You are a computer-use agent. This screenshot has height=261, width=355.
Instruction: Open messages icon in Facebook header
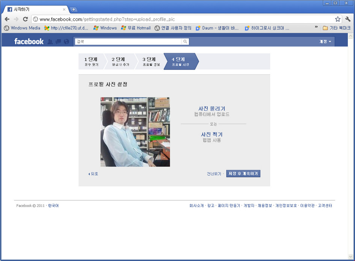tap(58, 41)
